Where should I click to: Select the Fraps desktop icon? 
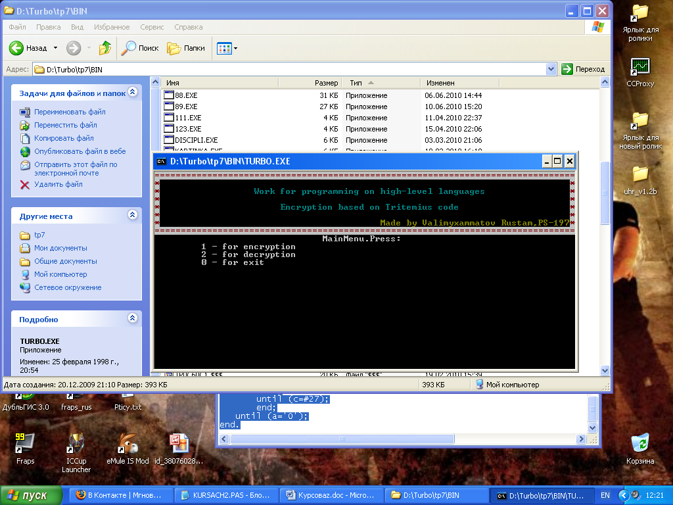(x=25, y=448)
